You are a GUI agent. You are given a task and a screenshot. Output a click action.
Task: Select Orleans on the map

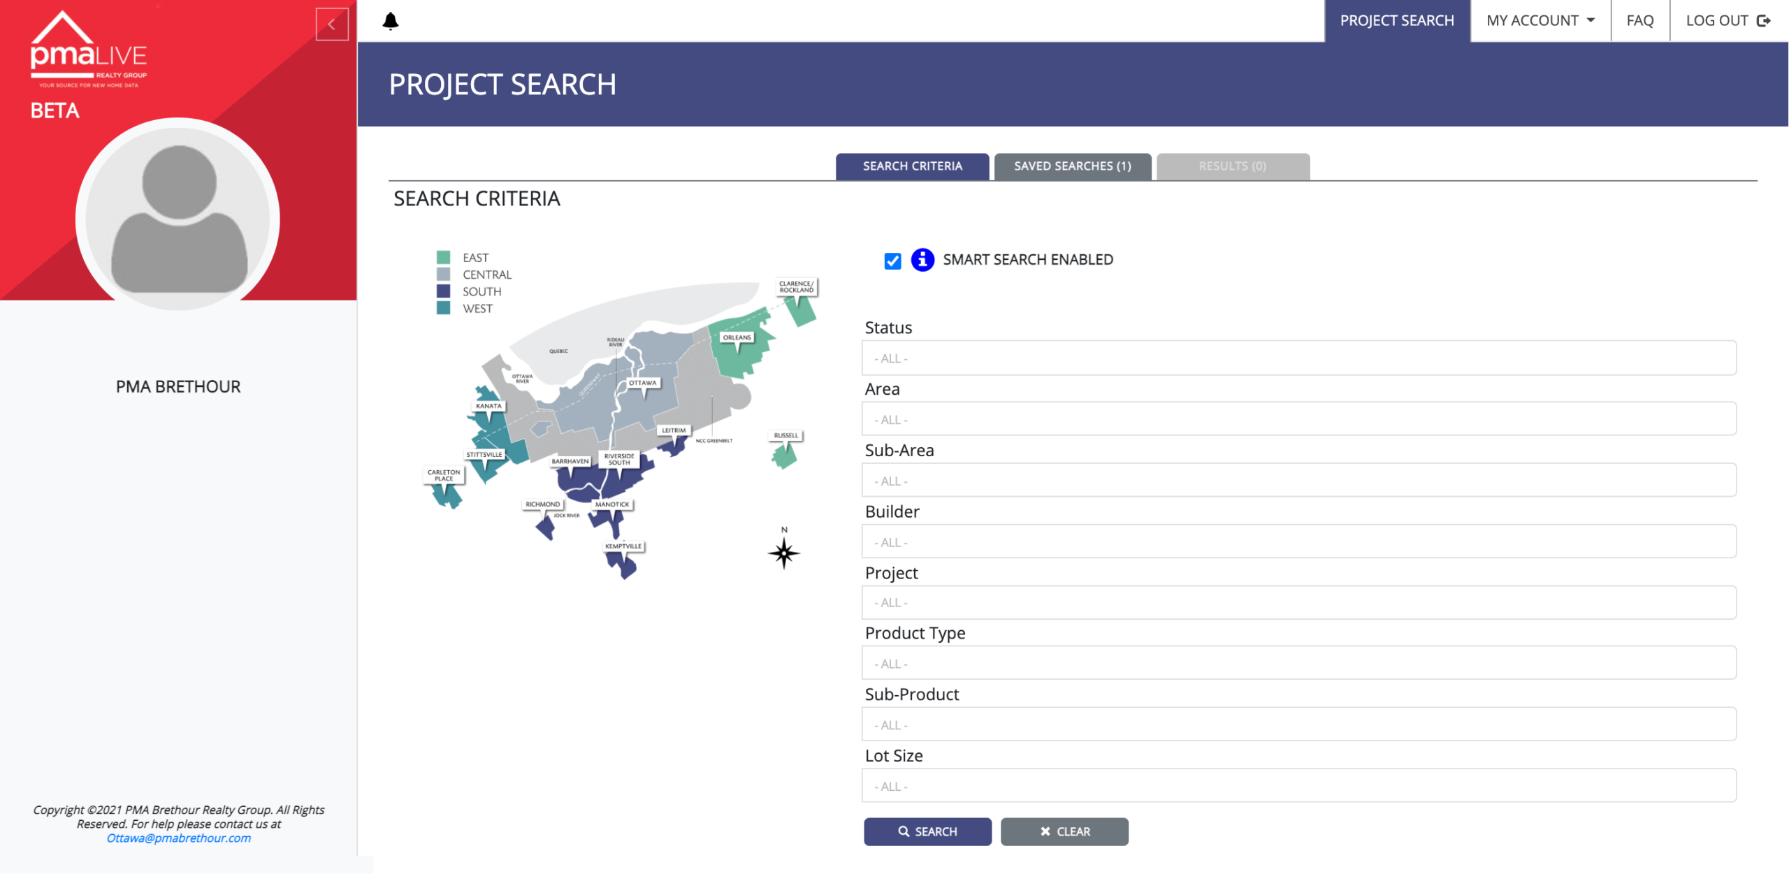point(737,338)
